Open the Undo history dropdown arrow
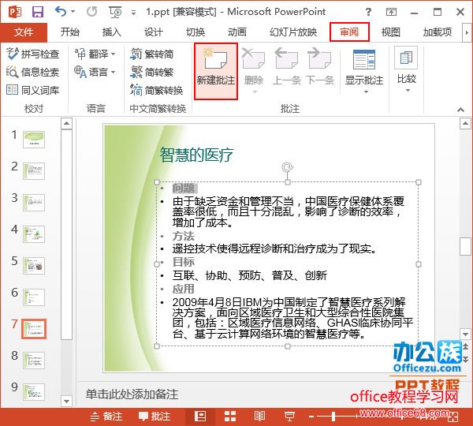Screen dimensions: 473x426 (x=73, y=12)
